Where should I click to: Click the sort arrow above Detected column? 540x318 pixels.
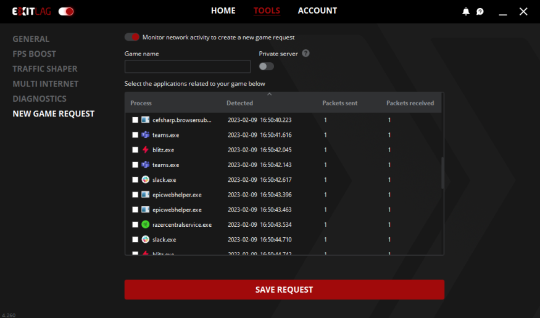pyautogui.click(x=269, y=94)
